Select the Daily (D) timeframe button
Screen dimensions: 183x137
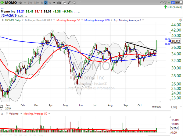pyautogui.click(x=45, y=2)
